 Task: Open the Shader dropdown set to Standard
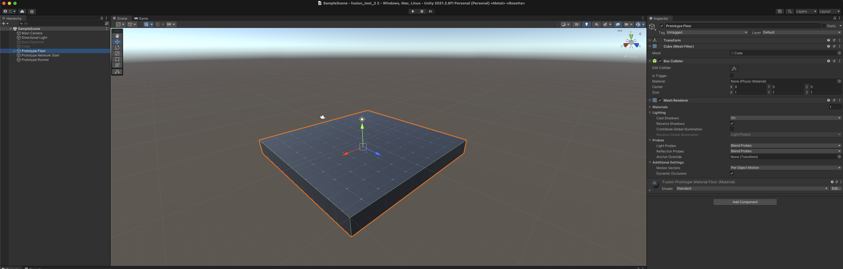(752, 188)
